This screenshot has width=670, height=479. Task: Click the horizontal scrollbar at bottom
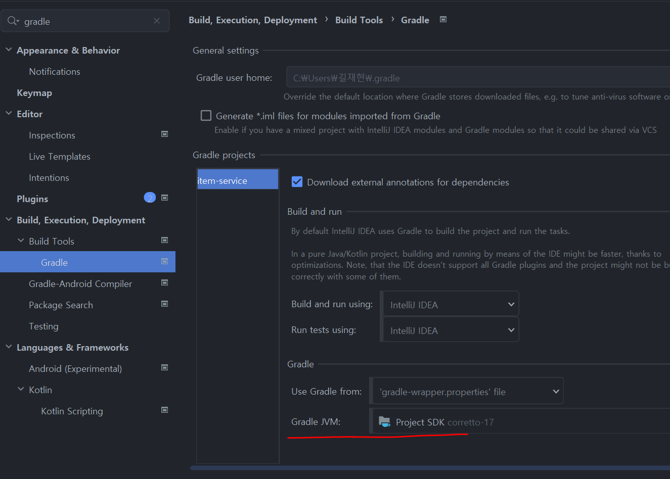point(430,468)
